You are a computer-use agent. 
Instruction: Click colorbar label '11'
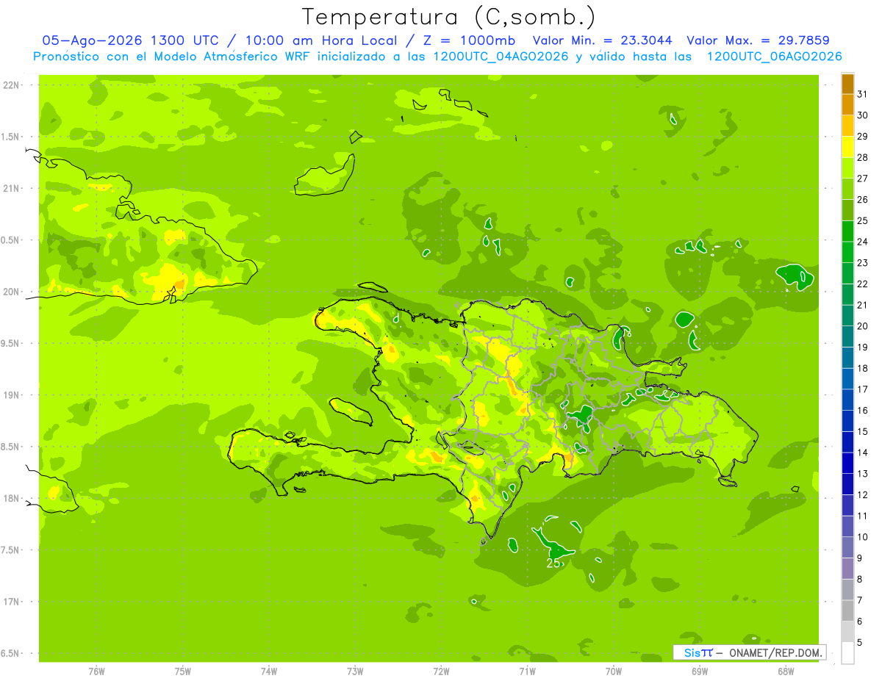point(863,516)
